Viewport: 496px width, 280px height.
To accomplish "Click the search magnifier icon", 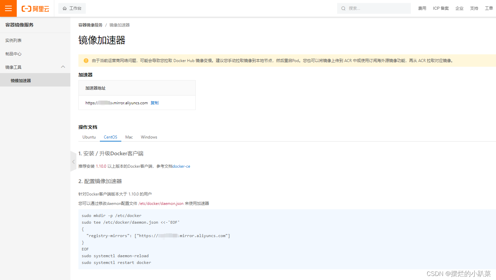I will [x=344, y=8].
